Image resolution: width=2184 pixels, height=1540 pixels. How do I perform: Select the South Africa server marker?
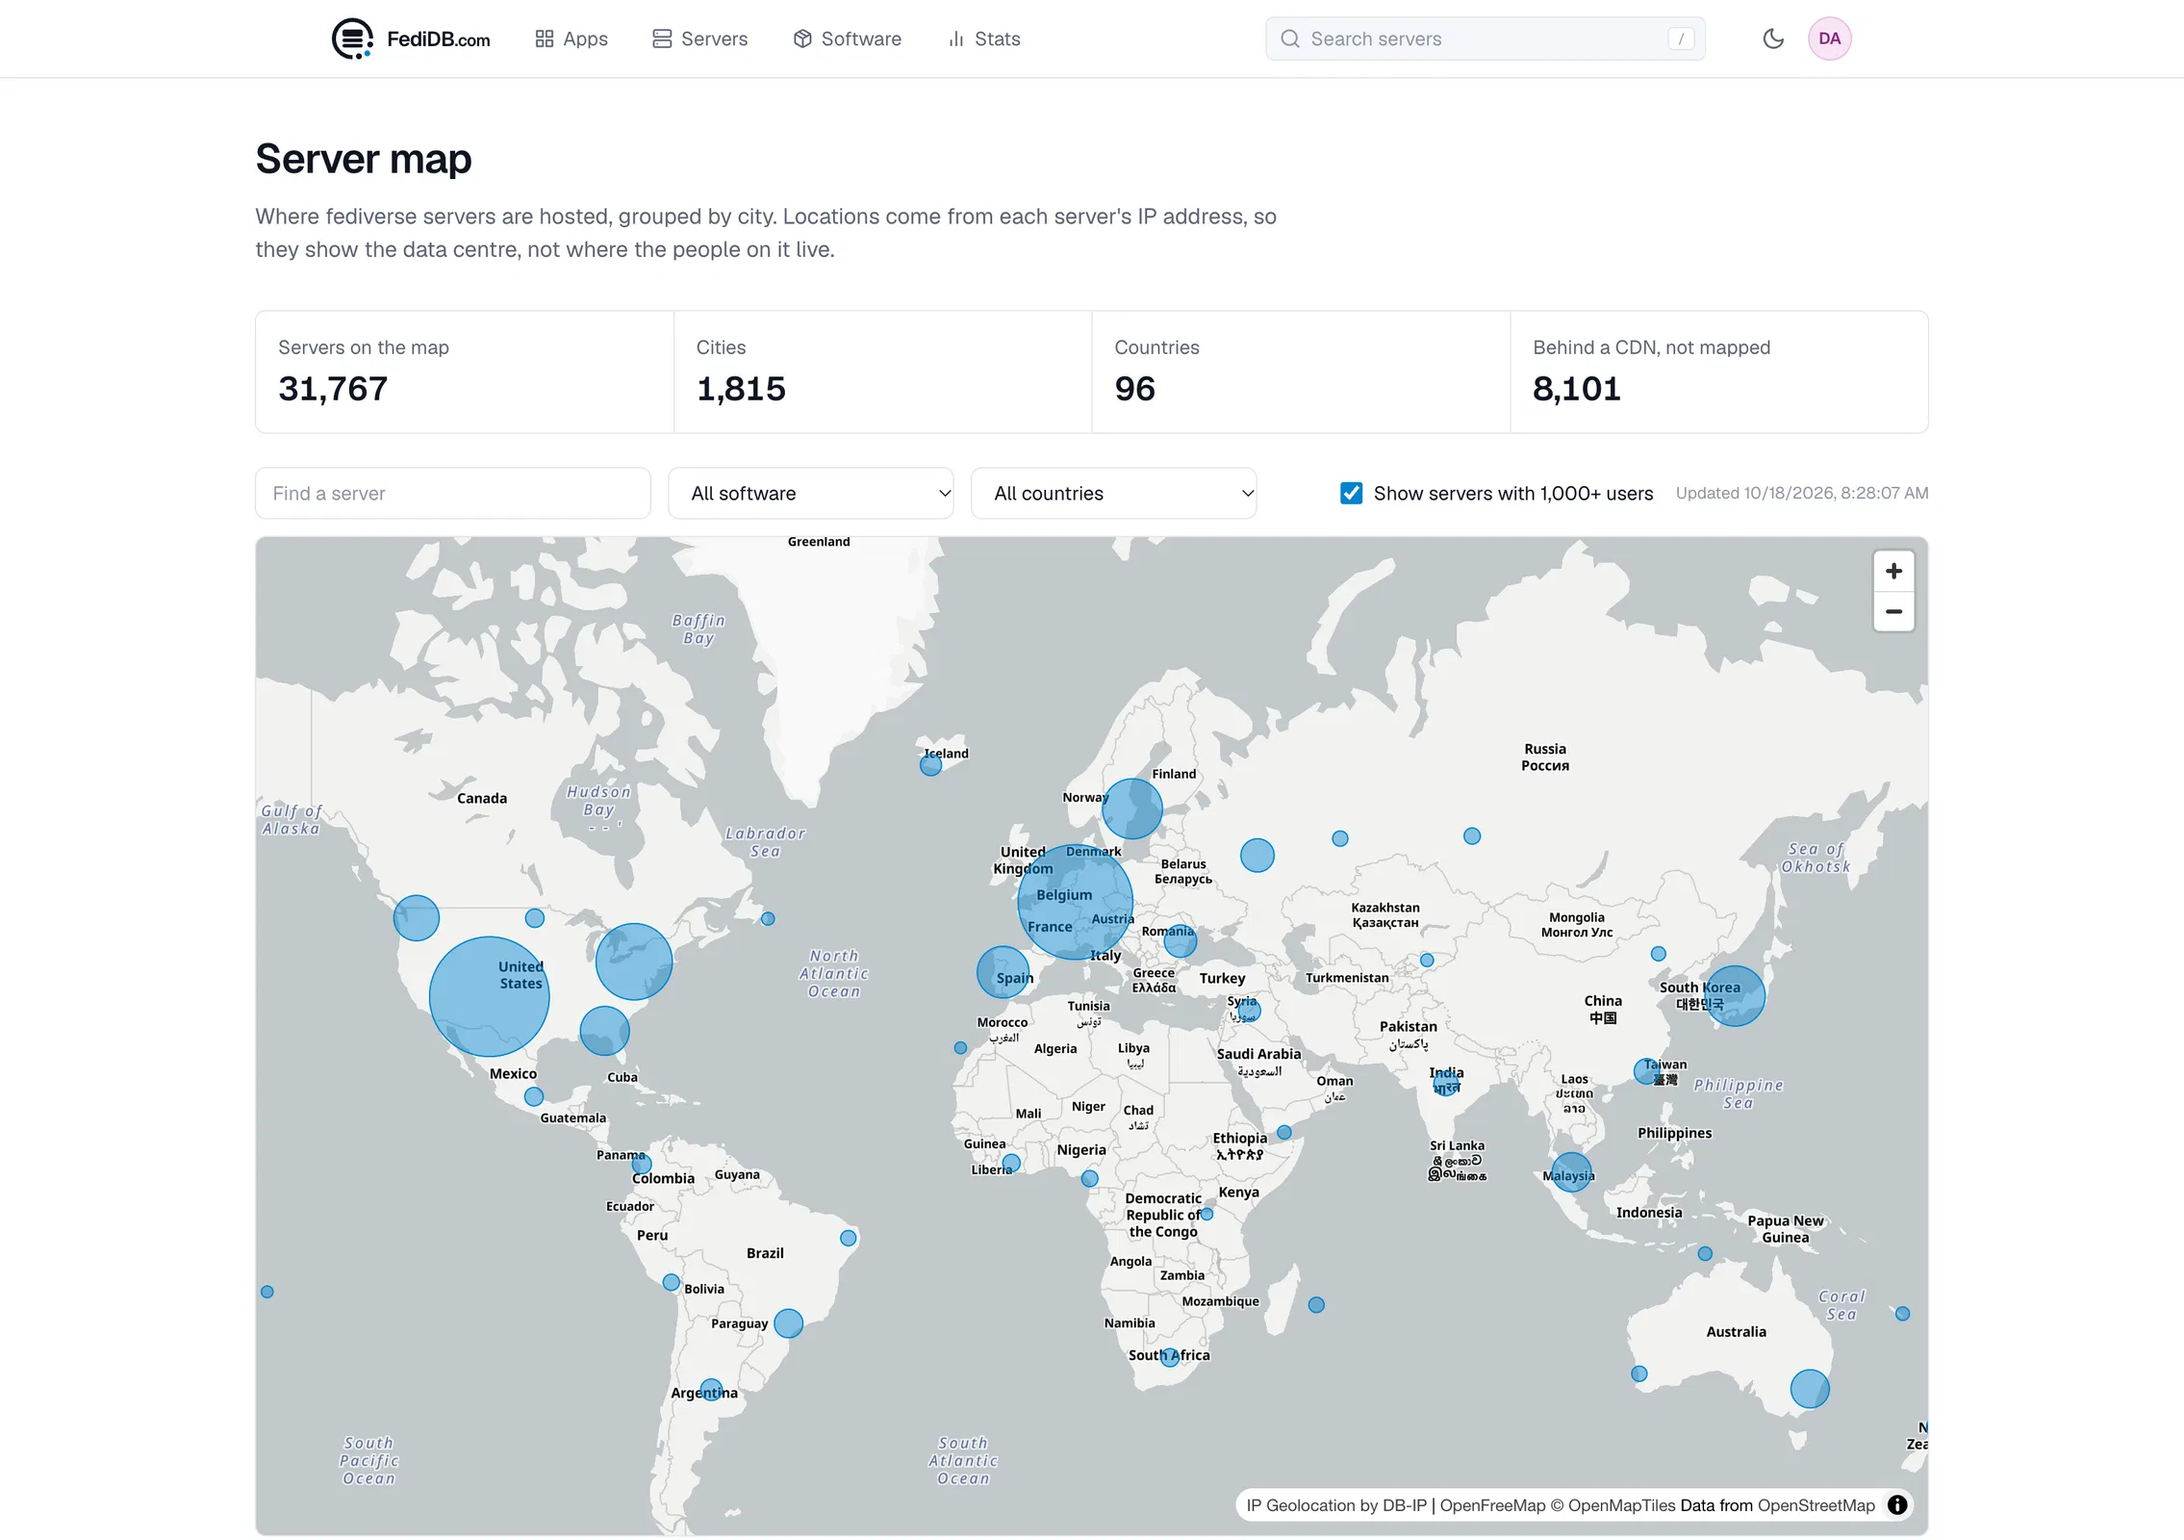pyautogui.click(x=1169, y=1356)
